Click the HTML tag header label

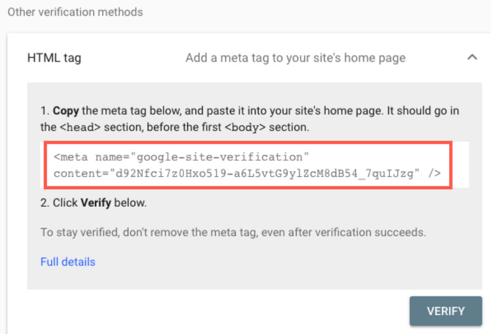54,58
